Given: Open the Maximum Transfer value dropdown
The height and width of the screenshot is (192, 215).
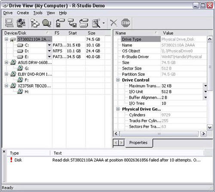Looking at the screenshot, I should pyautogui.click(x=206, y=86).
